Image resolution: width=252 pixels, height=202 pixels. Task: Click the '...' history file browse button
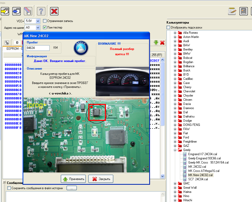tap(72, 188)
